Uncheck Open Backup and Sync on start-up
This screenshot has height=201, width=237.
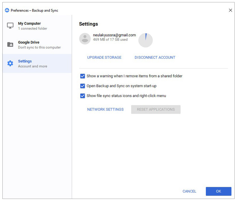(82, 86)
